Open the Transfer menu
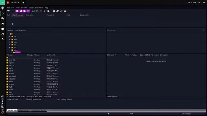Screen dimensions: 207x116 [24, 8]
